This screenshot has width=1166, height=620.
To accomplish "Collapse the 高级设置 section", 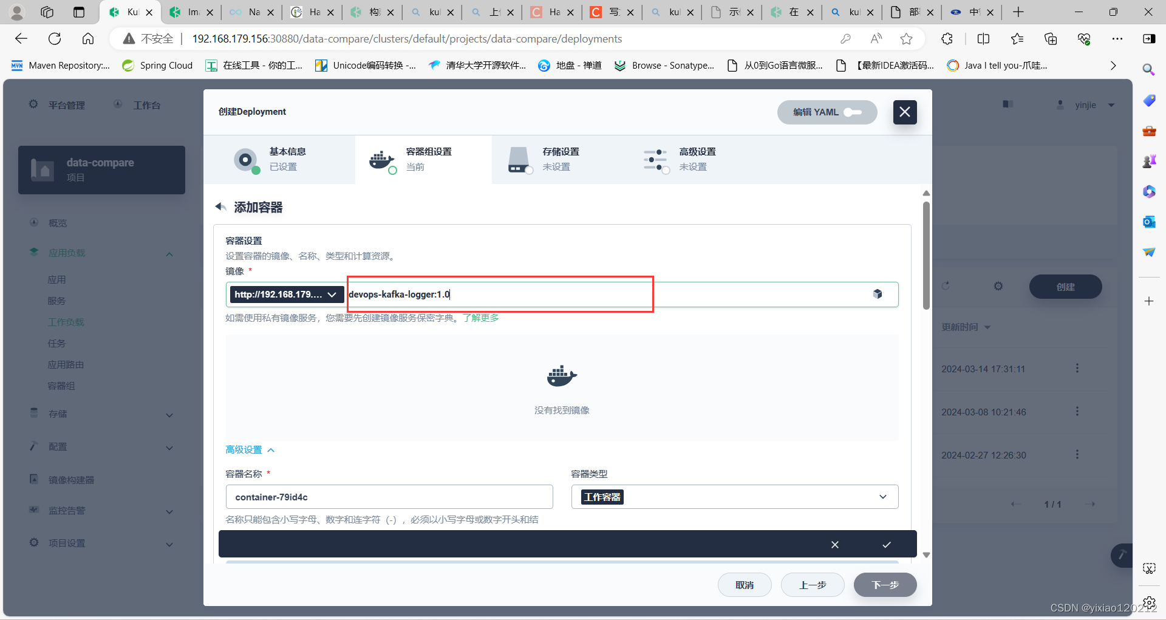I will [x=250, y=450].
